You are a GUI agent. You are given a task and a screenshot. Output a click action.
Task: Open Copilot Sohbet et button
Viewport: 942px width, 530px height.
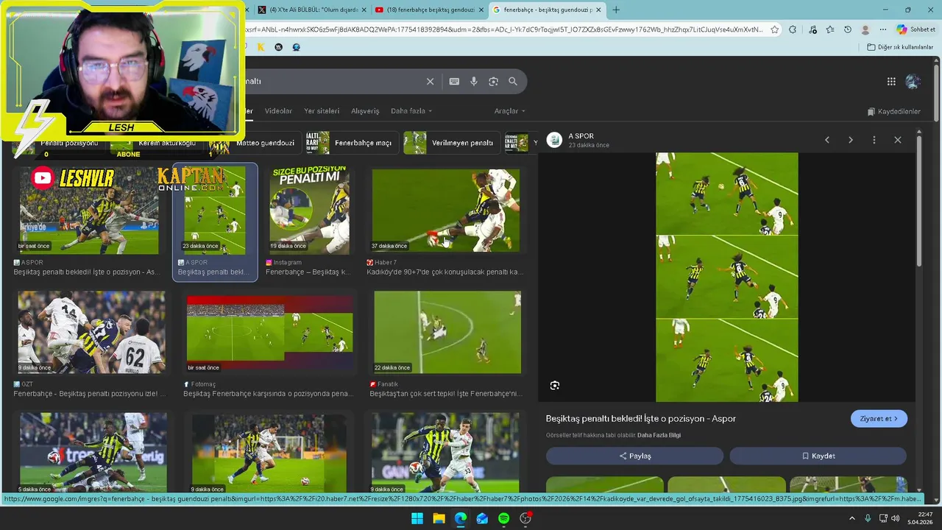pyautogui.click(x=916, y=29)
